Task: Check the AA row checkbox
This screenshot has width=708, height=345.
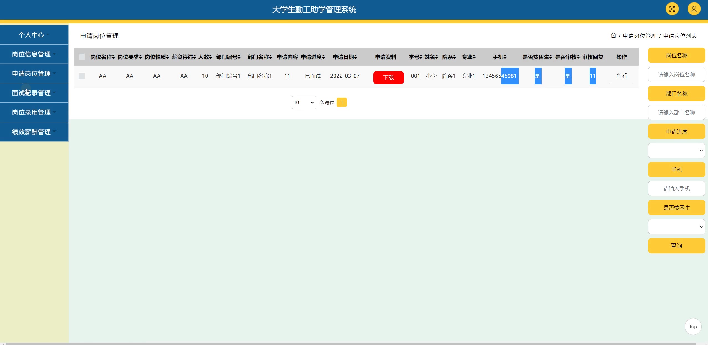Action: [x=82, y=76]
